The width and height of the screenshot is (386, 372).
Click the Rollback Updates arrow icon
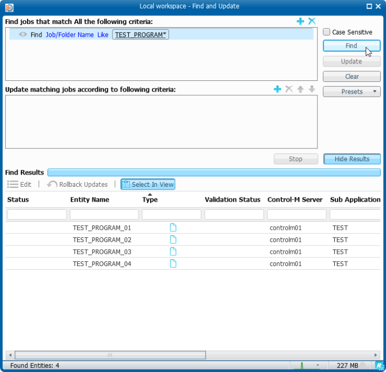click(52, 184)
